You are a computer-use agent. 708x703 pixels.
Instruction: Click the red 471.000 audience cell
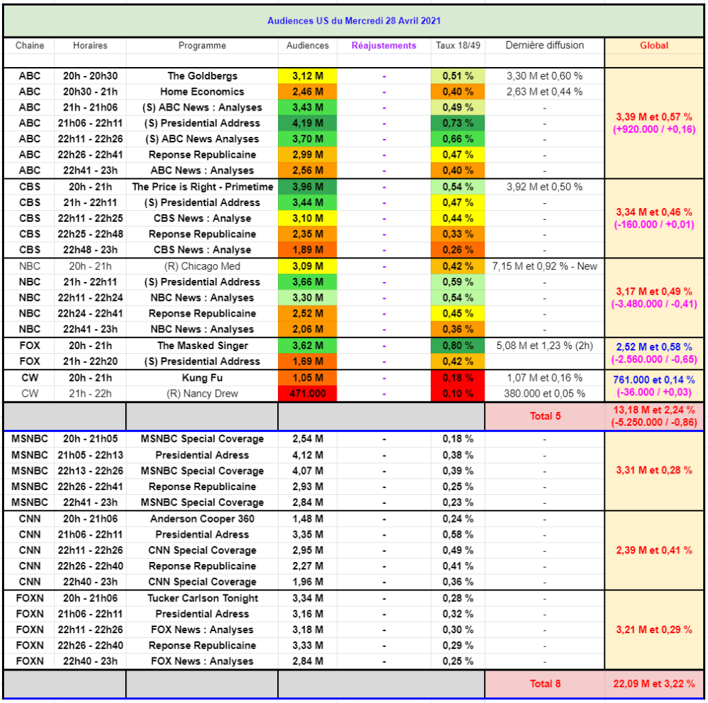pyautogui.click(x=307, y=394)
